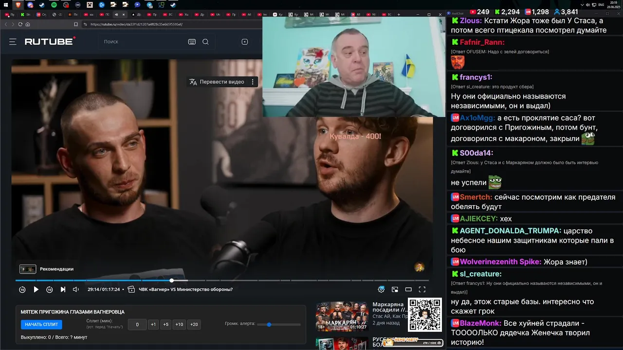Enter fullscreen mode
The height and width of the screenshot is (350, 623).
422,289
